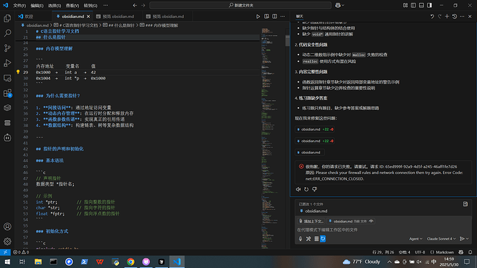Toggle secondary sidebar visibility
The height and width of the screenshot is (268, 477).
coord(429,5)
